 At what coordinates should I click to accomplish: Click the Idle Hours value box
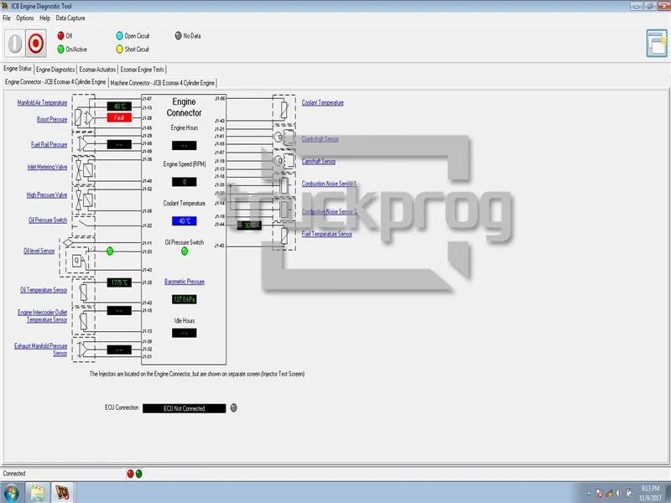point(185,333)
